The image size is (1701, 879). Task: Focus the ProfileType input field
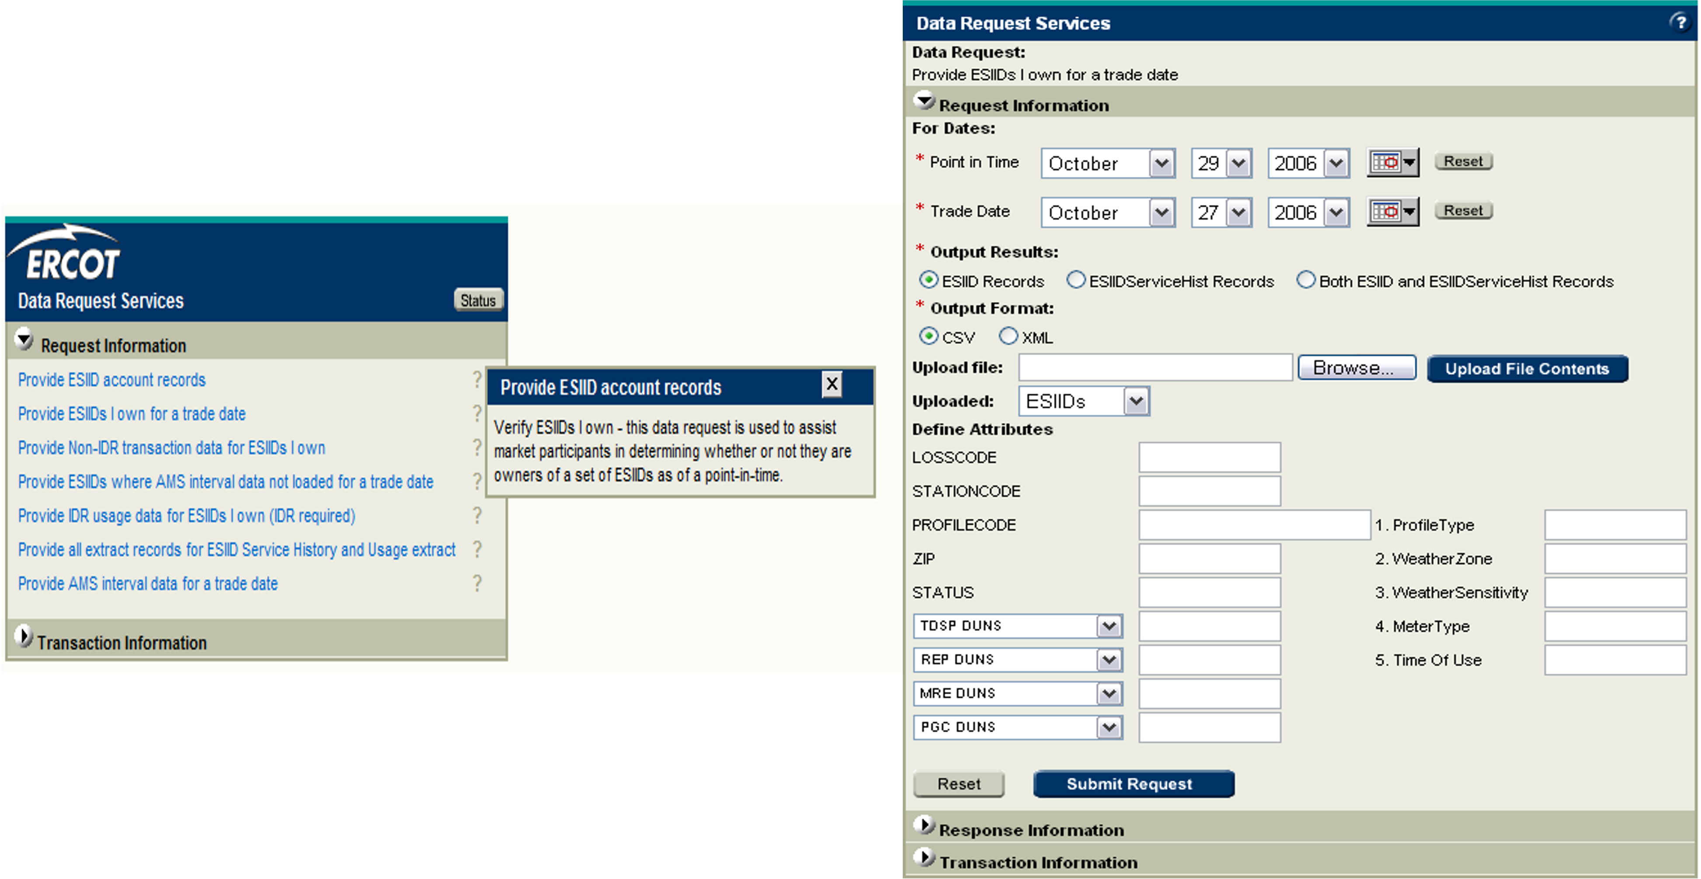tap(1615, 525)
